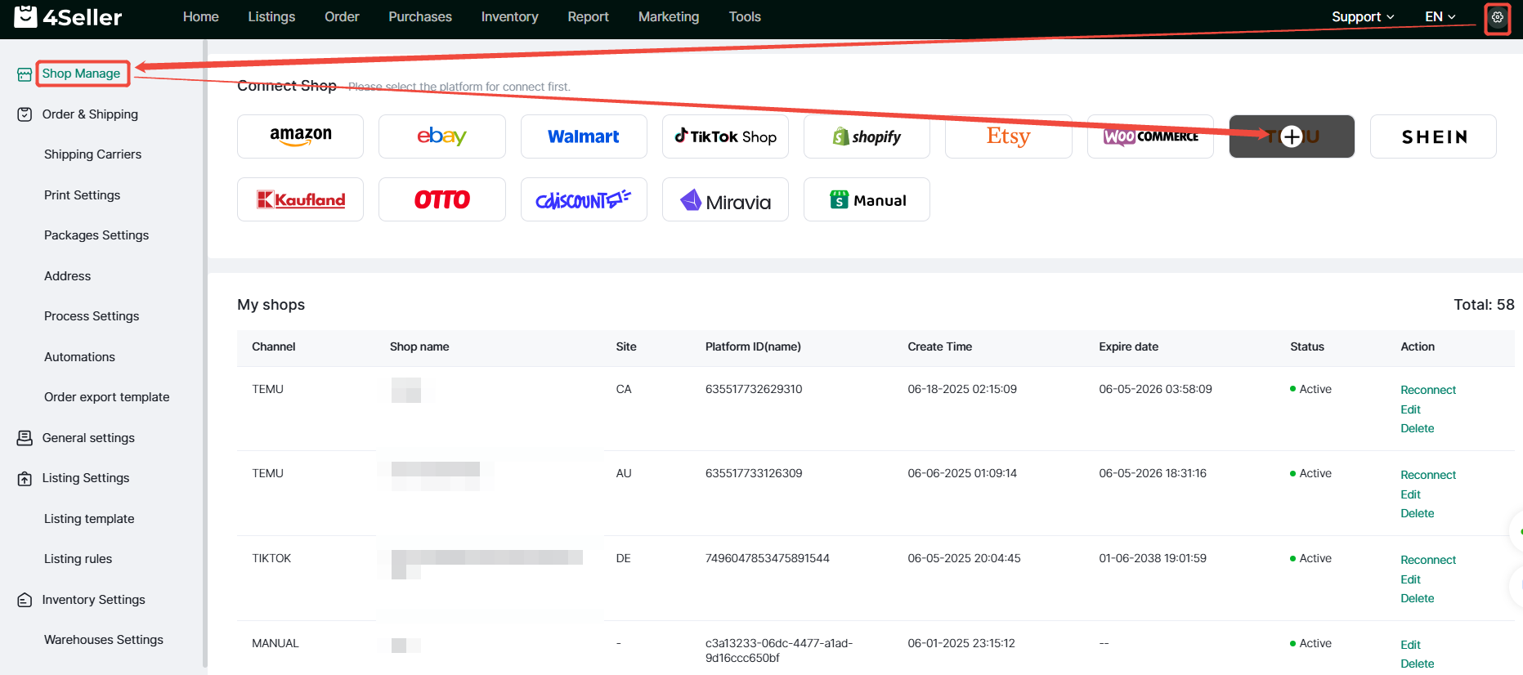Open Order export template
The width and height of the screenshot is (1523, 675).
107,397
